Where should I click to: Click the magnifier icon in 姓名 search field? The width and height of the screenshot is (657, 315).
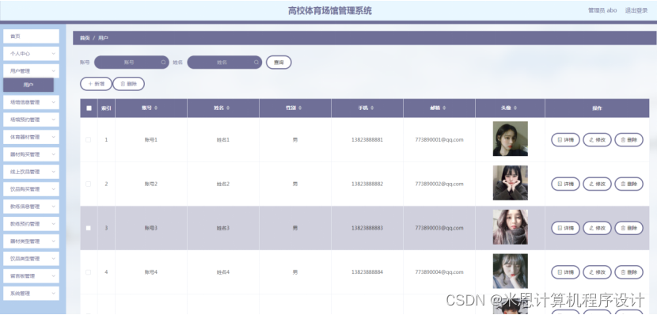tap(256, 63)
